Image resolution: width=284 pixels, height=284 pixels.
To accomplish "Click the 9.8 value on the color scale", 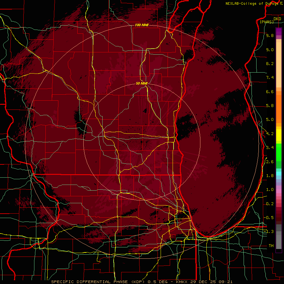I will pos(270,35).
